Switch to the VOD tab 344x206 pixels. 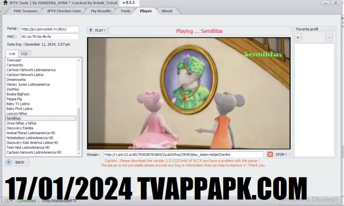(24, 54)
